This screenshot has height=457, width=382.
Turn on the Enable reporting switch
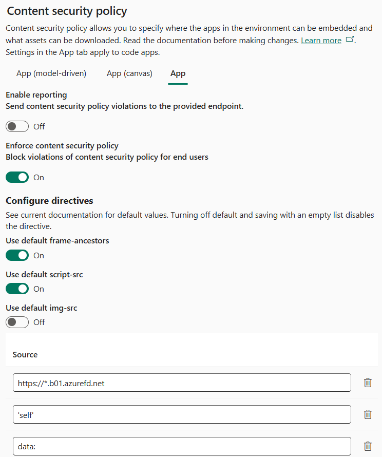(17, 126)
